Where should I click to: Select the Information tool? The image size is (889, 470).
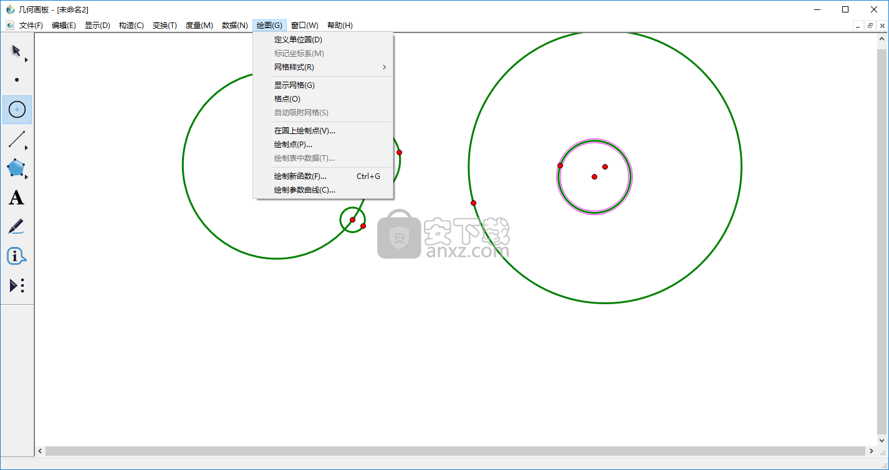[x=16, y=256]
